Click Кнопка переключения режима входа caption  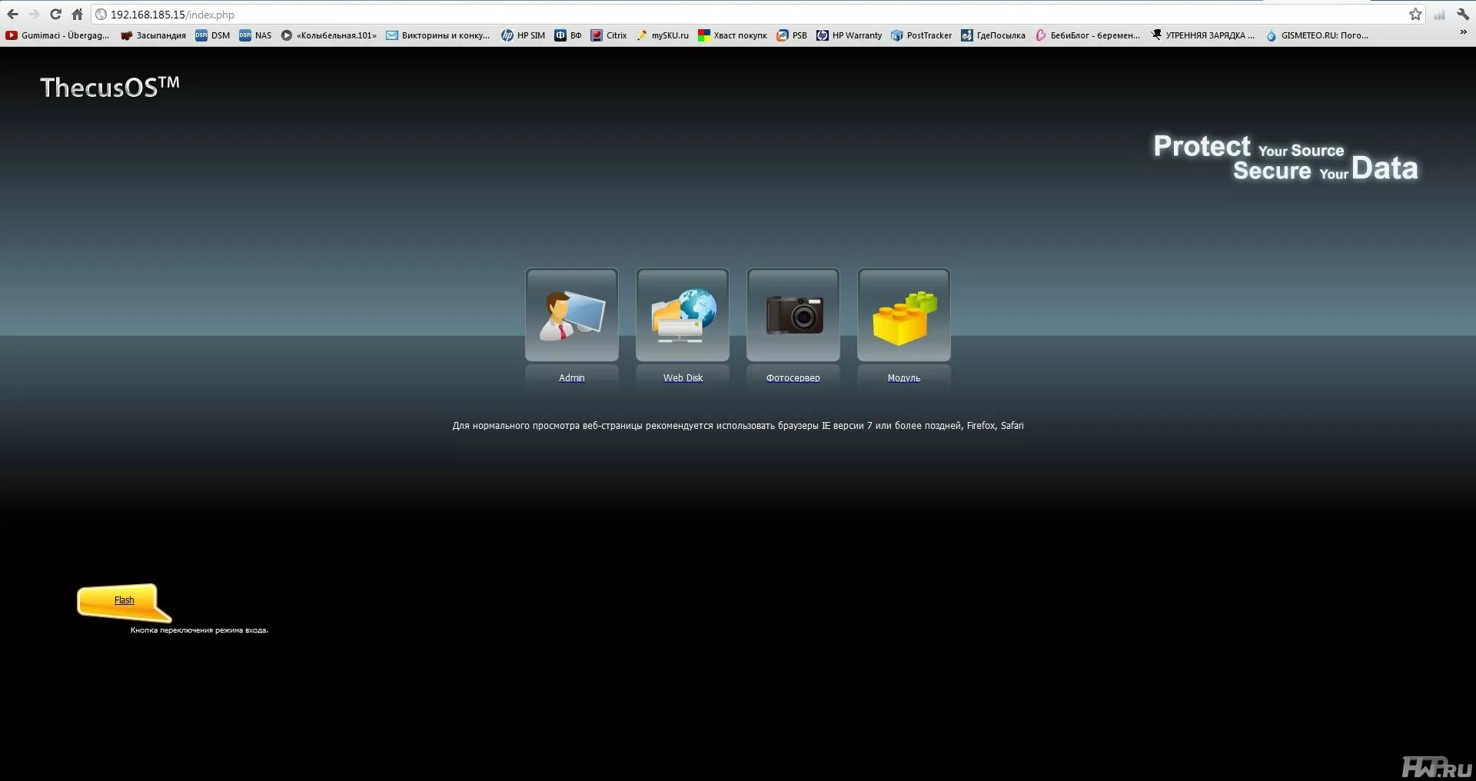[x=199, y=630]
